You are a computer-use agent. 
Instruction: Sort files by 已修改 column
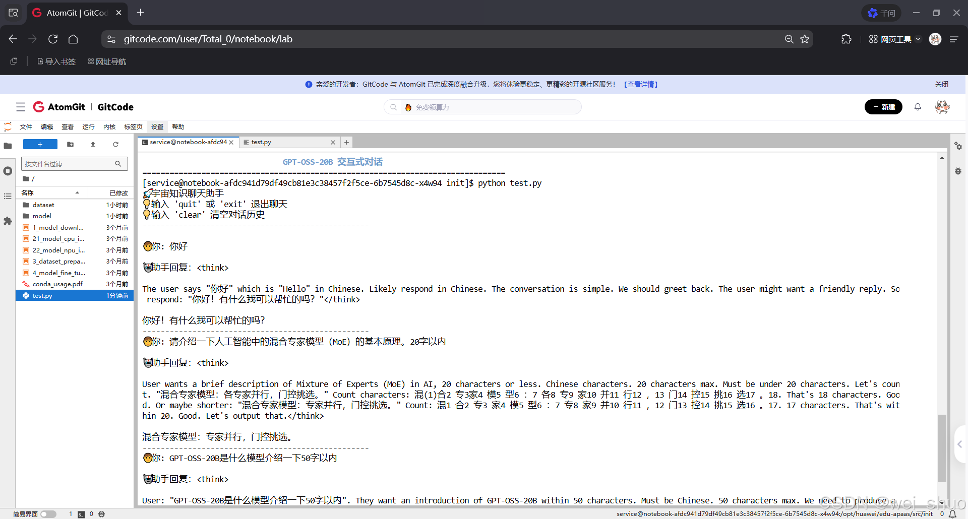(111, 193)
